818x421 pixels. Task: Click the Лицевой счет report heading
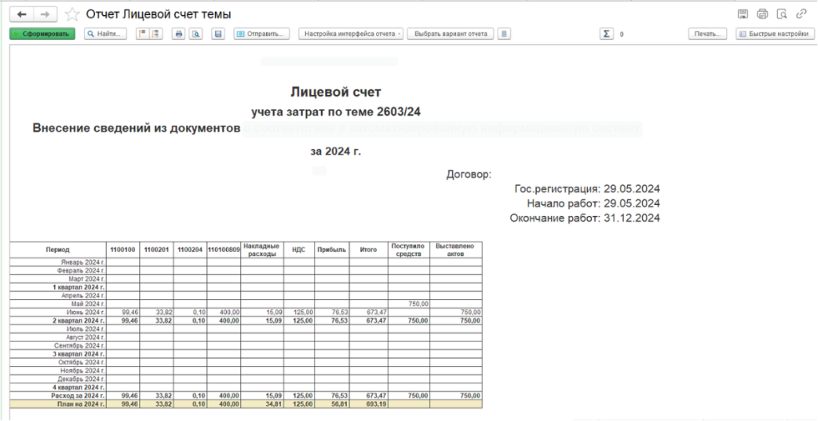pos(336,92)
